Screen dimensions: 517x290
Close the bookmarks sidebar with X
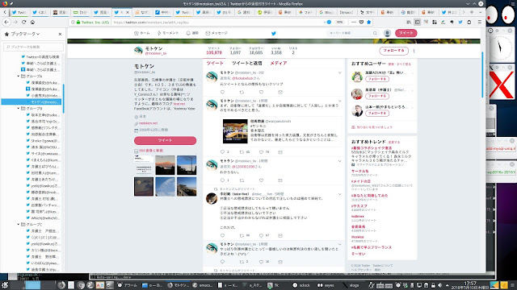pyautogui.click(x=60, y=34)
